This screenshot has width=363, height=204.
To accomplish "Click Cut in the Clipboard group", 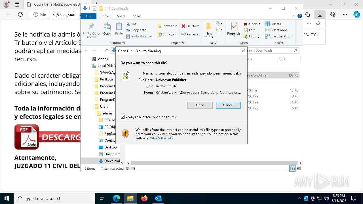I will (x=131, y=24).
